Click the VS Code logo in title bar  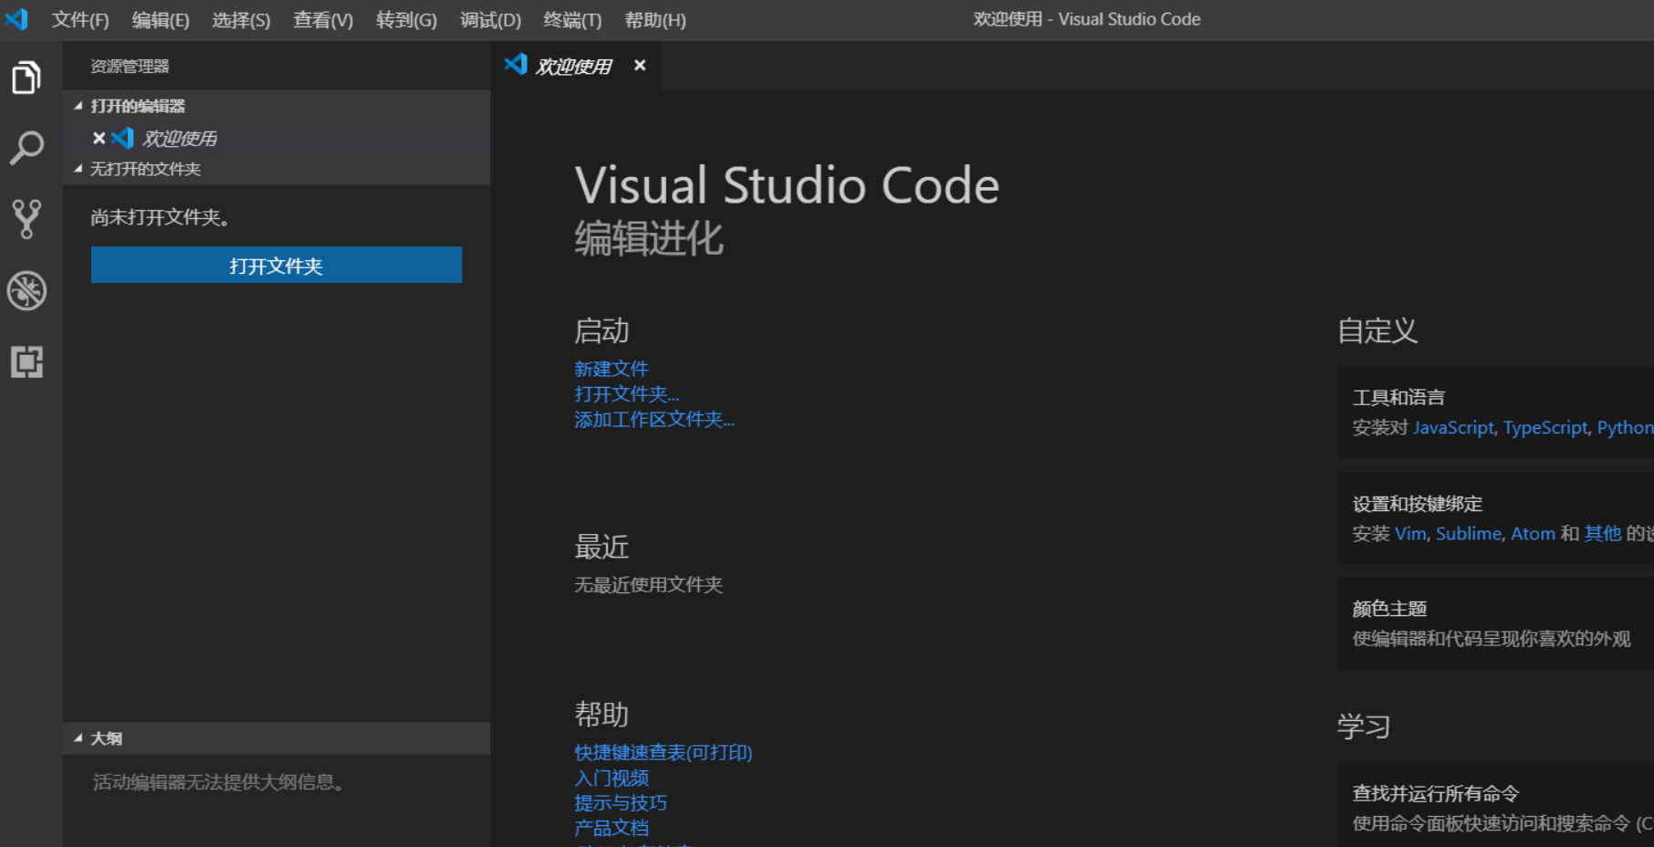(x=16, y=19)
